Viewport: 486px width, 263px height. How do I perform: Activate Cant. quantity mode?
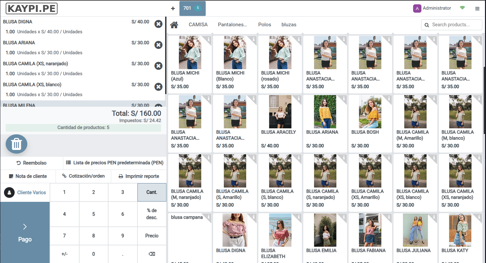pyautogui.click(x=152, y=192)
